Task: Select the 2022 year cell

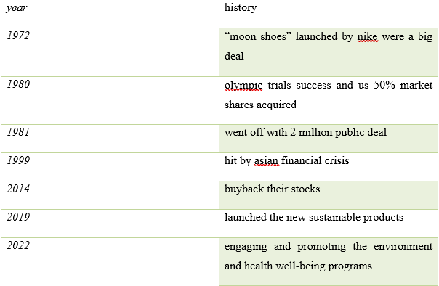Action: pyautogui.click(x=110, y=261)
